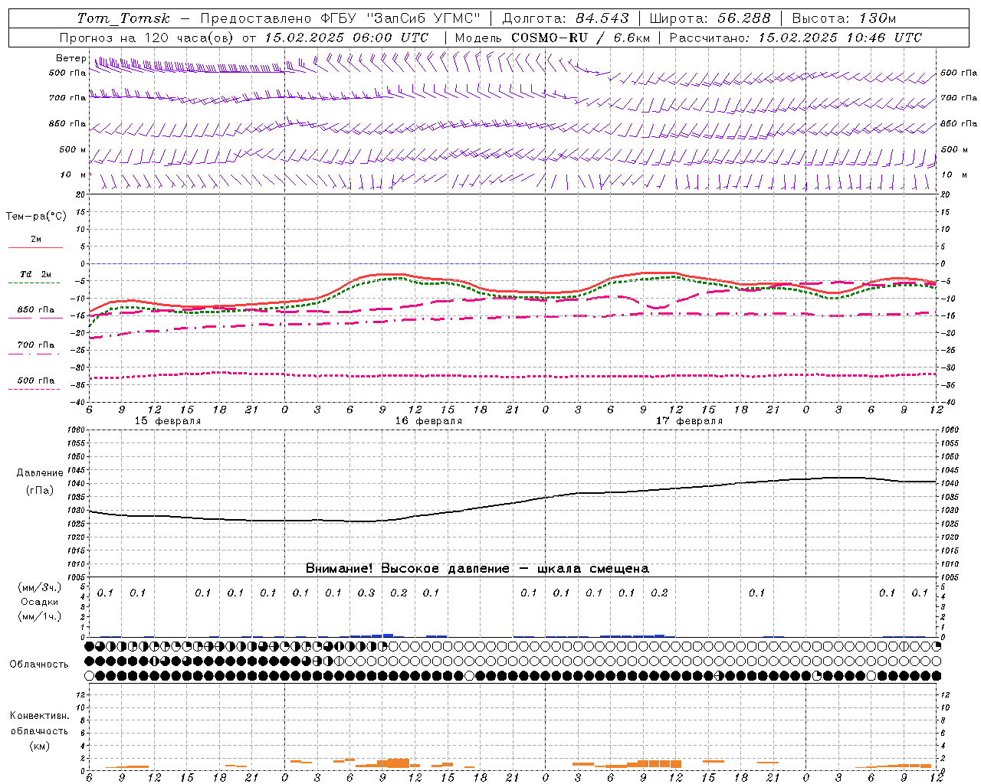981x784 pixels.
Task: Click the 17 февраля date label
Action: pos(689,421)
